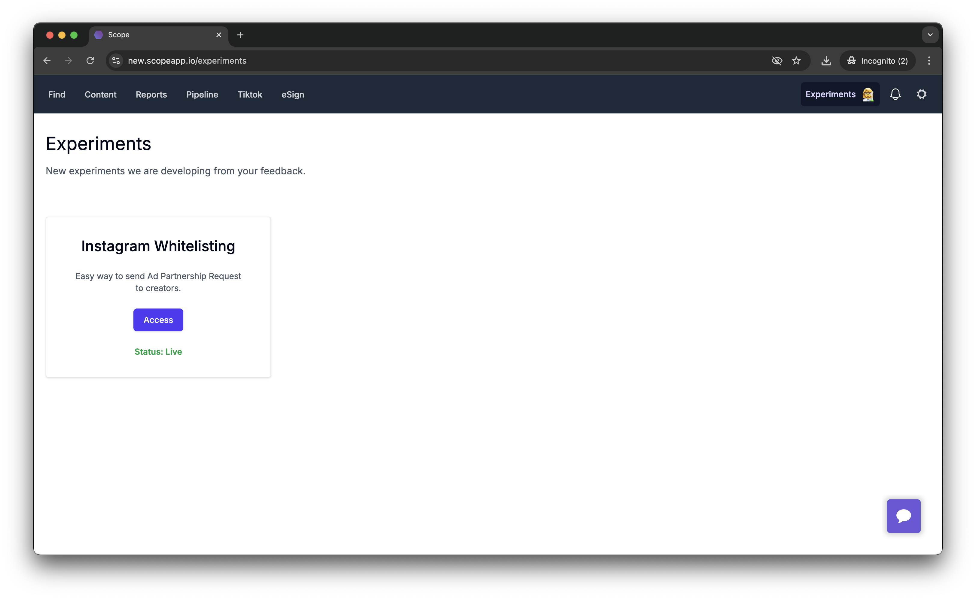Image resolution: width=976 pixels, height=599 pixels.
Task: Open the Content menu item
Action: 100,94
